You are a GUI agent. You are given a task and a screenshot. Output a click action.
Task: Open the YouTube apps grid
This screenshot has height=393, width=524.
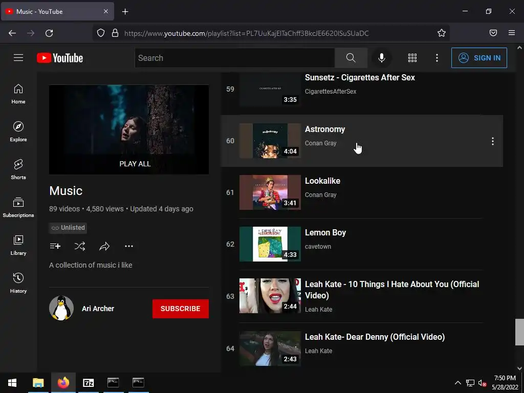tap(412, 58)
